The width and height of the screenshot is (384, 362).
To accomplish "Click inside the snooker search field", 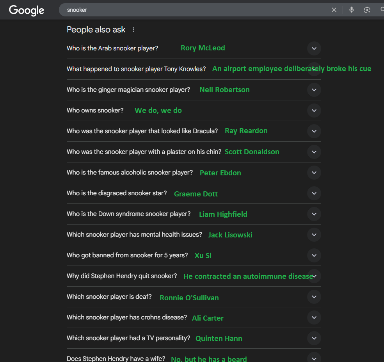I will [x=194, y=10].
